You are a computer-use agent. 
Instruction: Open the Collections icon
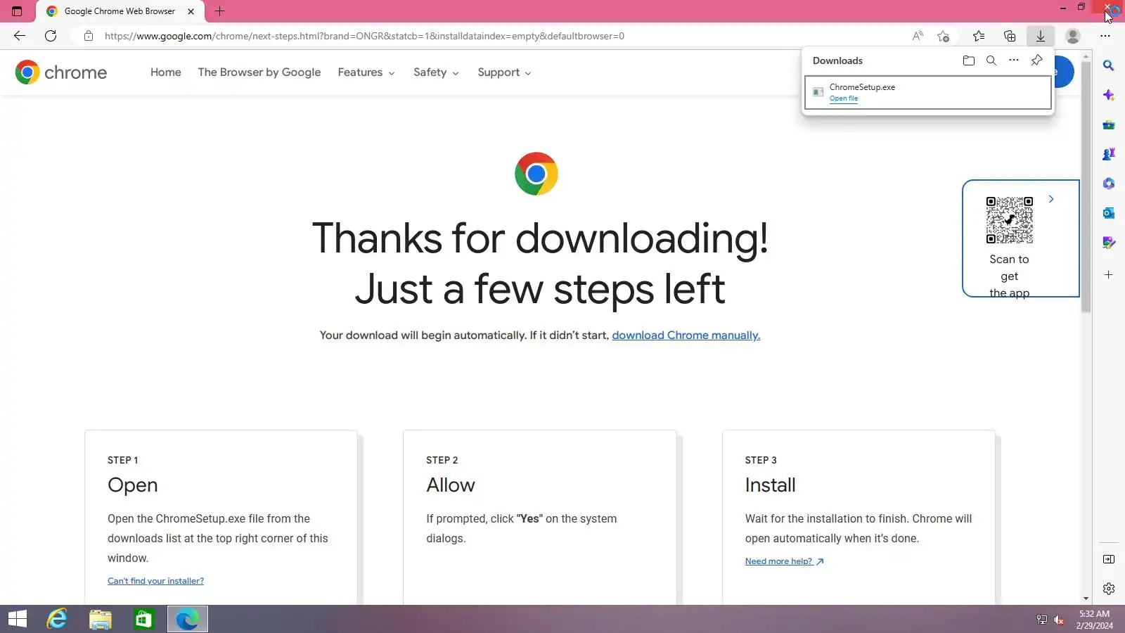[1010, 36]
